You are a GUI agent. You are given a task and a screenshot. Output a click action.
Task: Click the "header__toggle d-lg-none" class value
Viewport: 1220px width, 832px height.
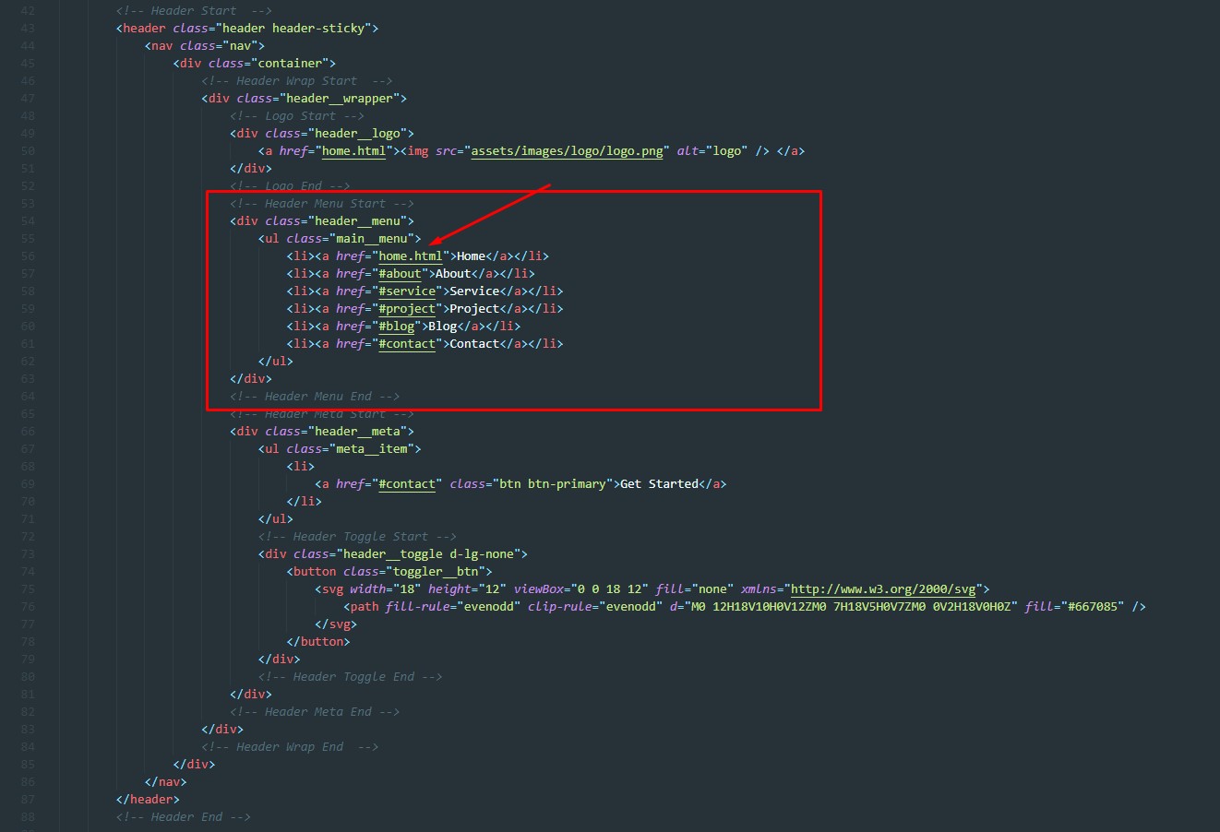point(432,554)
